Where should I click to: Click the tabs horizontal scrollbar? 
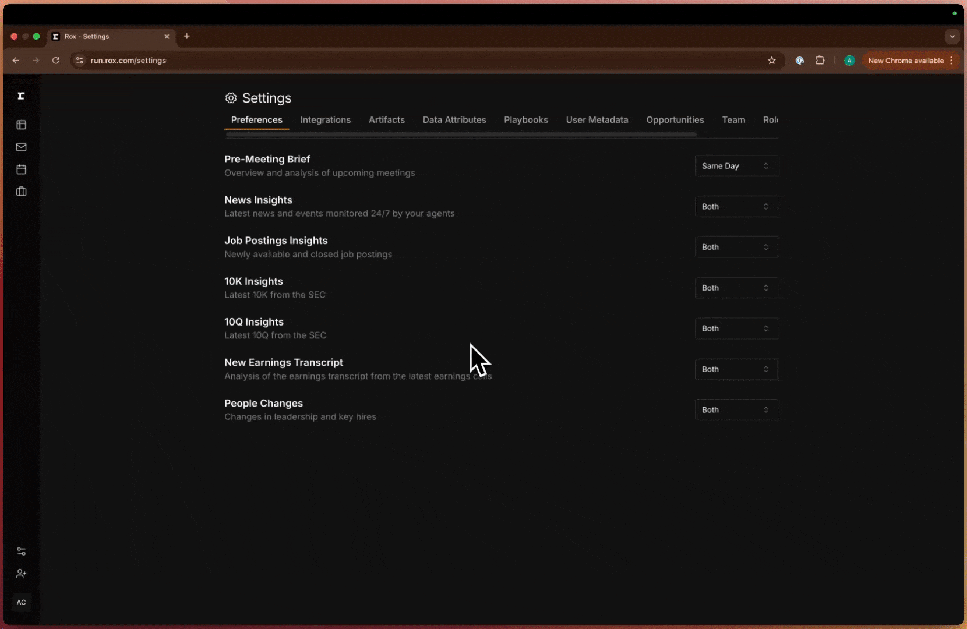[x=461, y=135]
